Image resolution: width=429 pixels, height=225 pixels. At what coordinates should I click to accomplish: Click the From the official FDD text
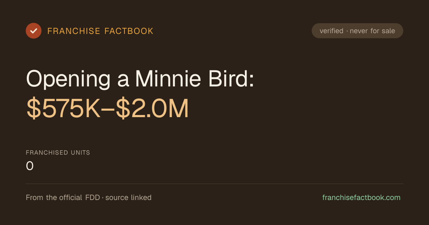(63, 197)
